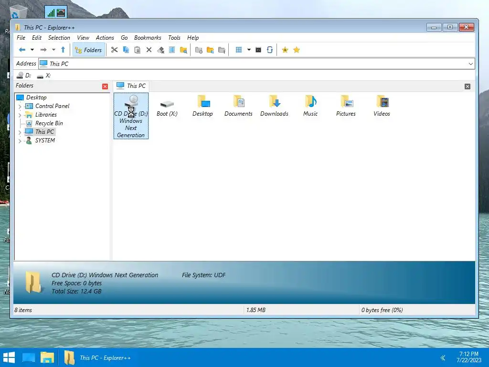Select the Pictures folder icon

[346, 106]
